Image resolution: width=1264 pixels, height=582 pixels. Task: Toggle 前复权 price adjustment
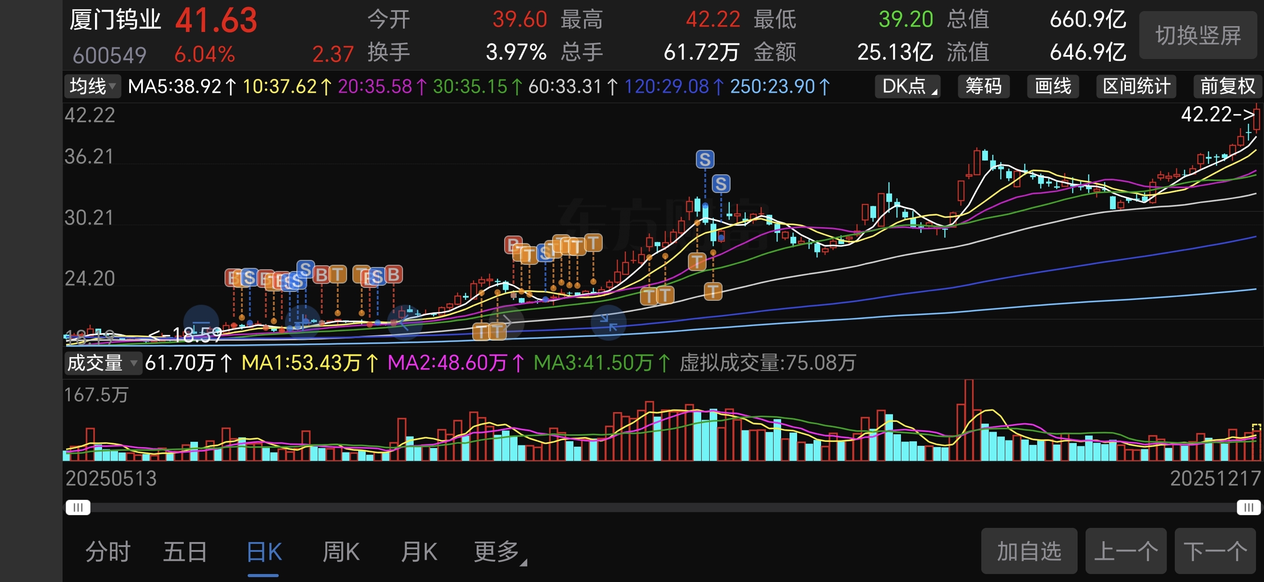[x=1227, y=87]
